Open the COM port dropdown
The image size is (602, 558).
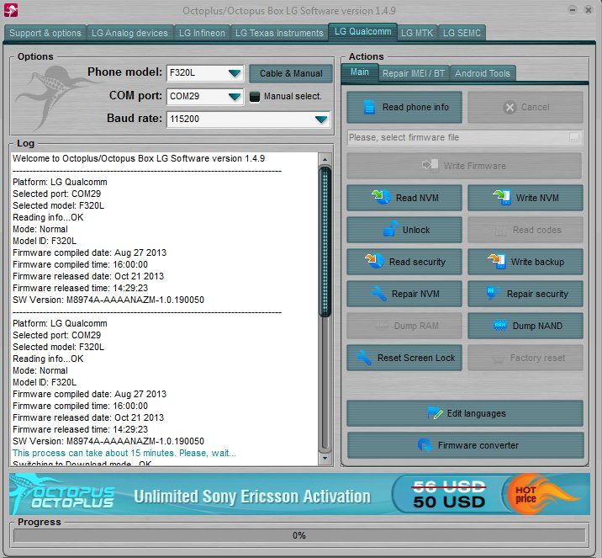click(235, 96)
